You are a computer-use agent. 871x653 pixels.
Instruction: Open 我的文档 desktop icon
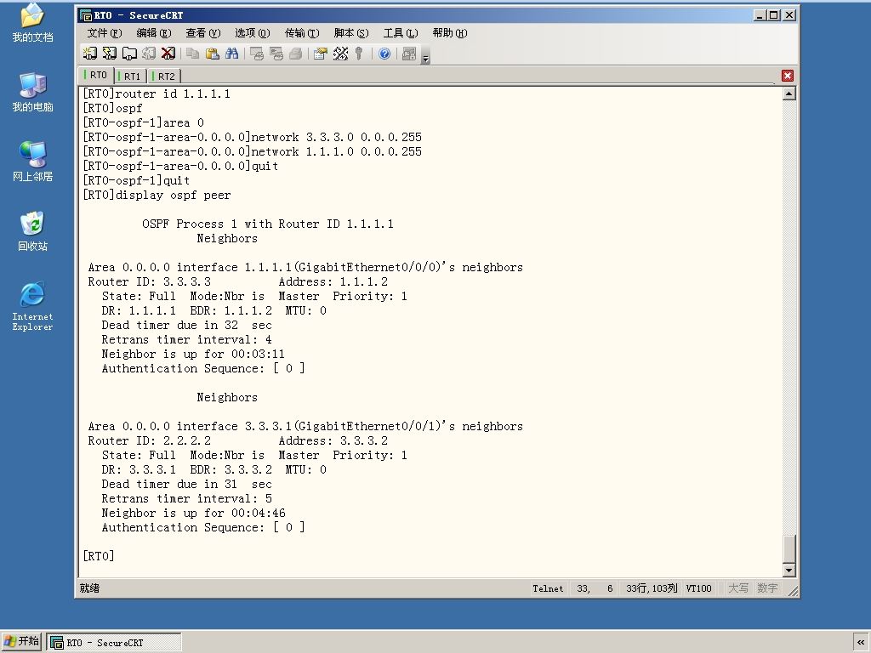[32, 23]
